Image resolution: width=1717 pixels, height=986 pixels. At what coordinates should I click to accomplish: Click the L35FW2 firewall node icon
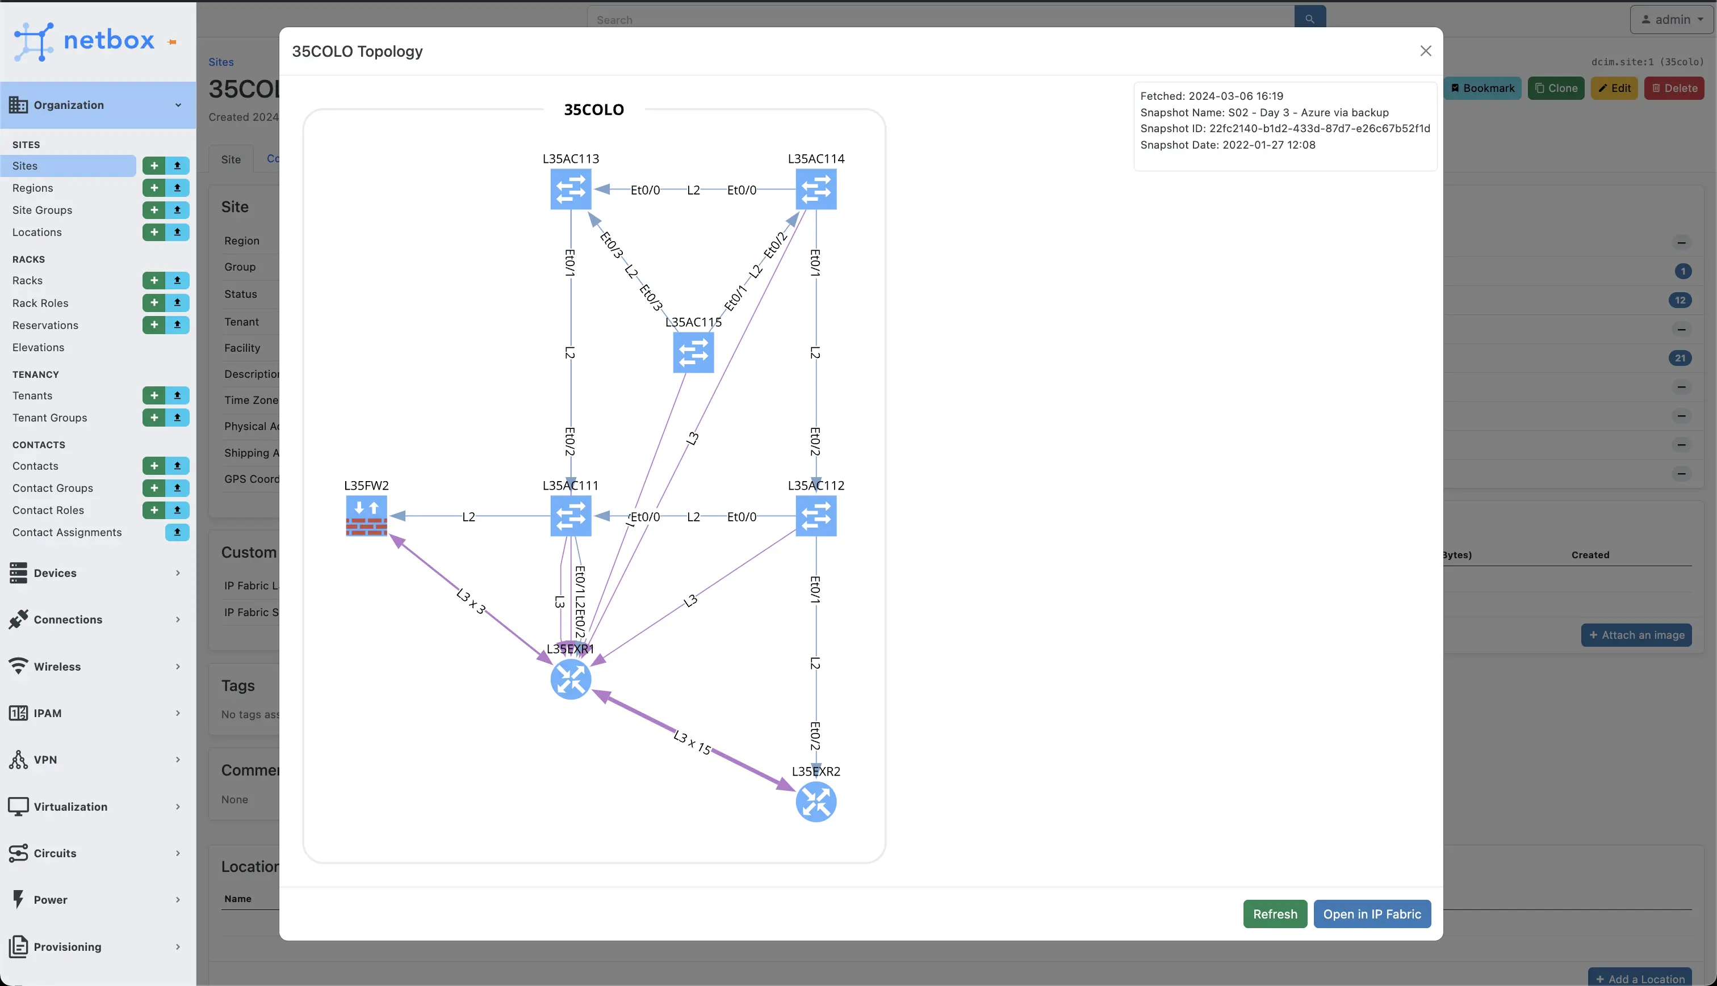tap(366, 516)
